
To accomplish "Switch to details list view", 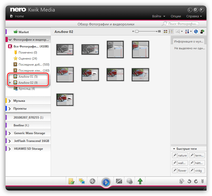I will point(171,31).
